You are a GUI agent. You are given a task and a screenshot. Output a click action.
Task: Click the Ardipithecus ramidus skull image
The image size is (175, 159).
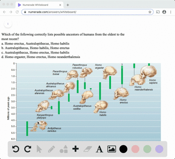39,126
